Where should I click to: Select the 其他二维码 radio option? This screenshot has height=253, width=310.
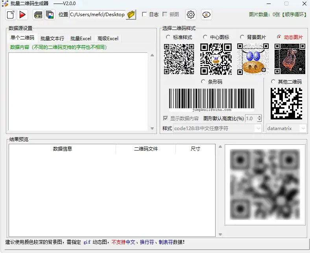click(273, 82)
